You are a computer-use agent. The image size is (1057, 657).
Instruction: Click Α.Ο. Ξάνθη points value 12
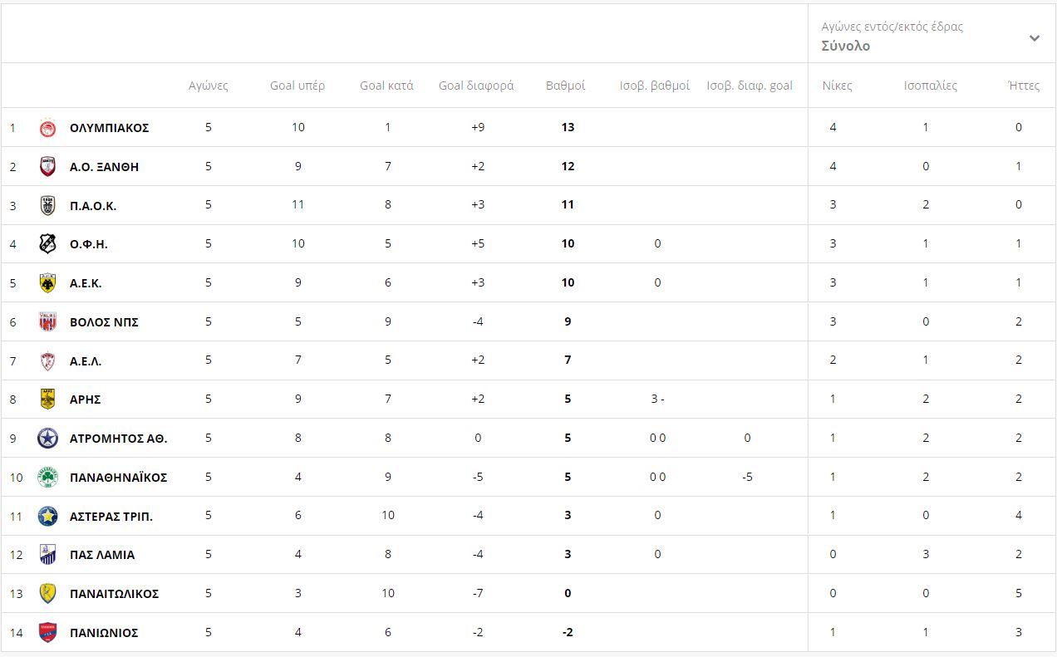coord(568,167)
